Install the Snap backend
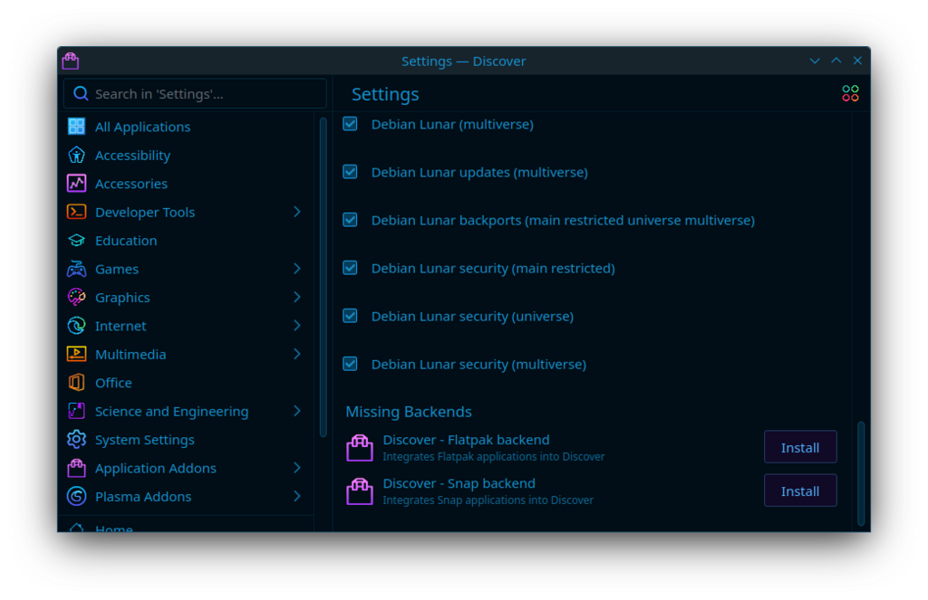This screenshot has width=928, height=600. (x=799, y=490)
